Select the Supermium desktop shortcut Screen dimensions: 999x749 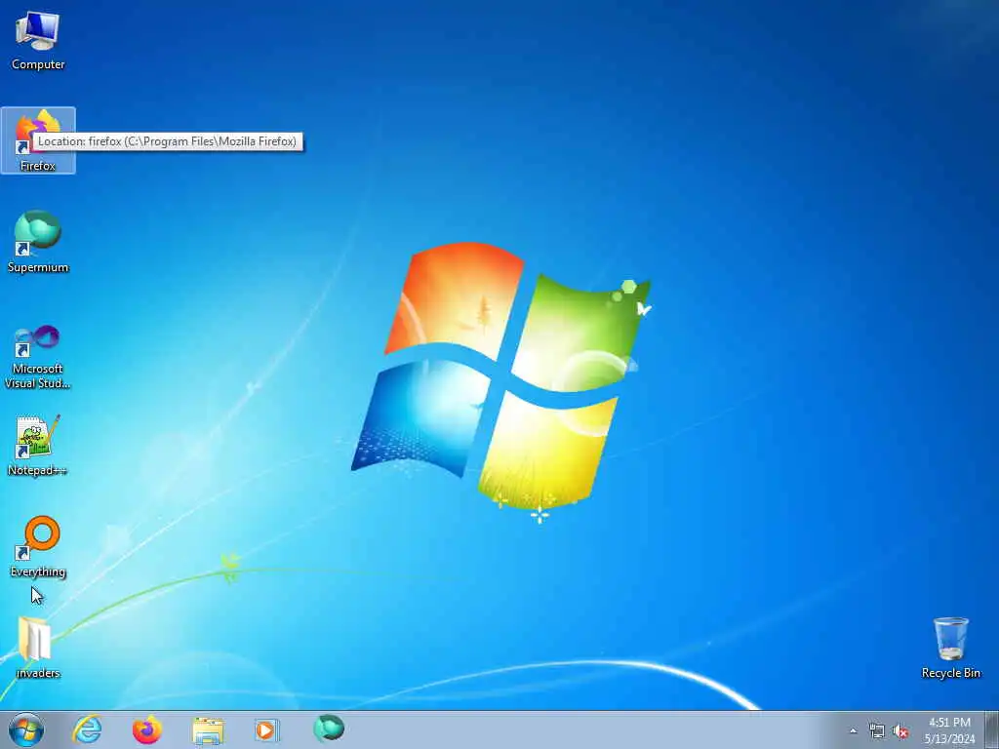tap(38, 241)
